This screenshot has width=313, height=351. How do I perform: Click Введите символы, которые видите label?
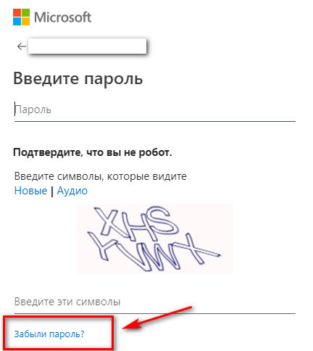(x=101, y=176)
